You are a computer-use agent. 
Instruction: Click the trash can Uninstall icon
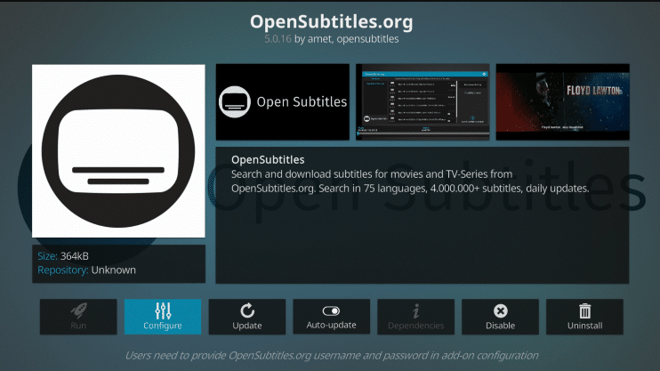[584, 311]
